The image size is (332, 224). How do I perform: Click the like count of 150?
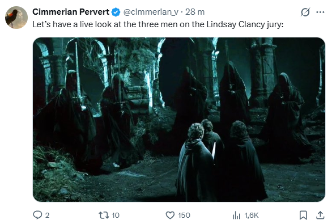coord(184,215)
